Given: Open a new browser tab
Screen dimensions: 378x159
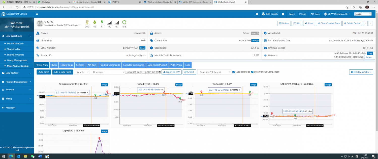Looking at the screenshot, I should (x=251, y=2).
